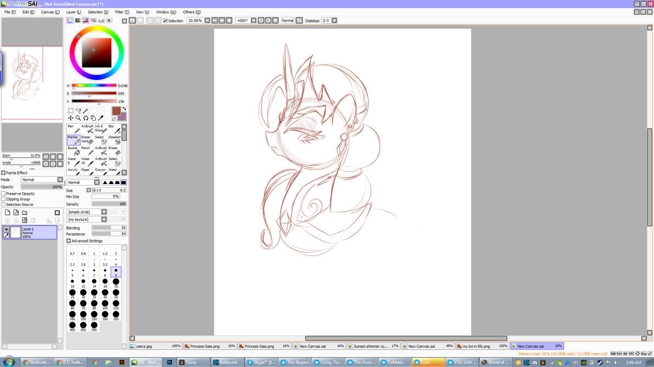Select the Marker tool
The height and width of the screenshot is (367, 654).
74,140
